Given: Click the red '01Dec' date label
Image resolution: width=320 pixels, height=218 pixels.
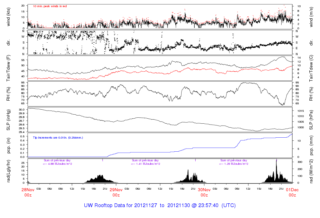Looking at the screenshot, I should 292,190.
